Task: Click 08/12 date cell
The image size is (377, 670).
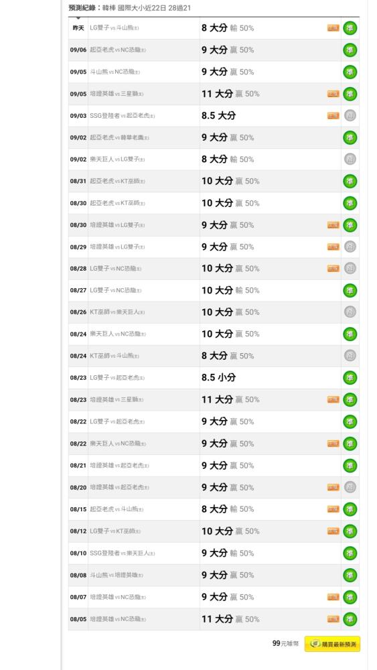Action: coord(78,531)
